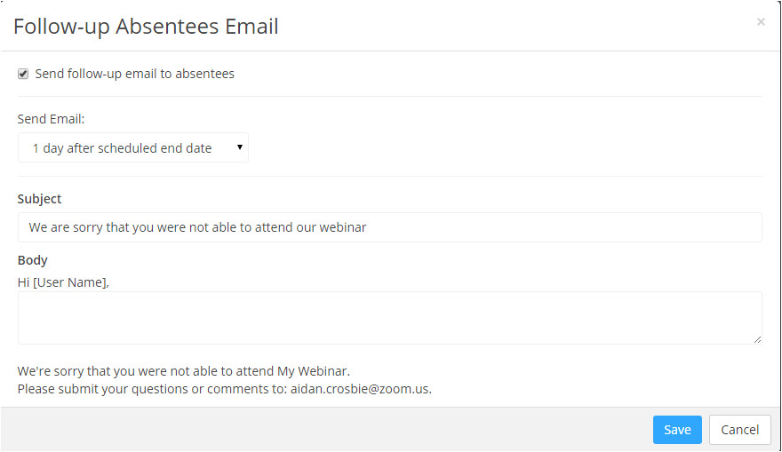
Task: Click the 'Hi [User Name],' greeting text
Action: (x=63, y=282)
